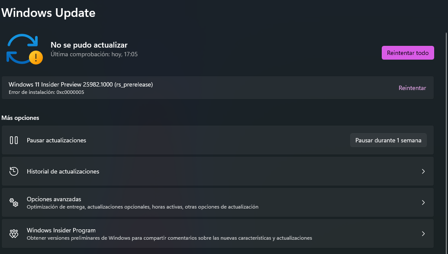
Task: Retry the Insider Preview 25982.1000 installation
Action: [x=412, y=88]
